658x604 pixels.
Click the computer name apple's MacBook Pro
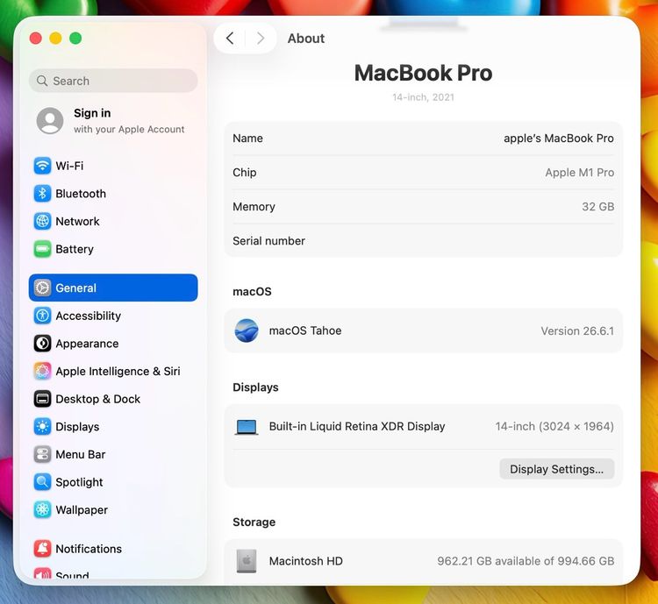point(559,138)
